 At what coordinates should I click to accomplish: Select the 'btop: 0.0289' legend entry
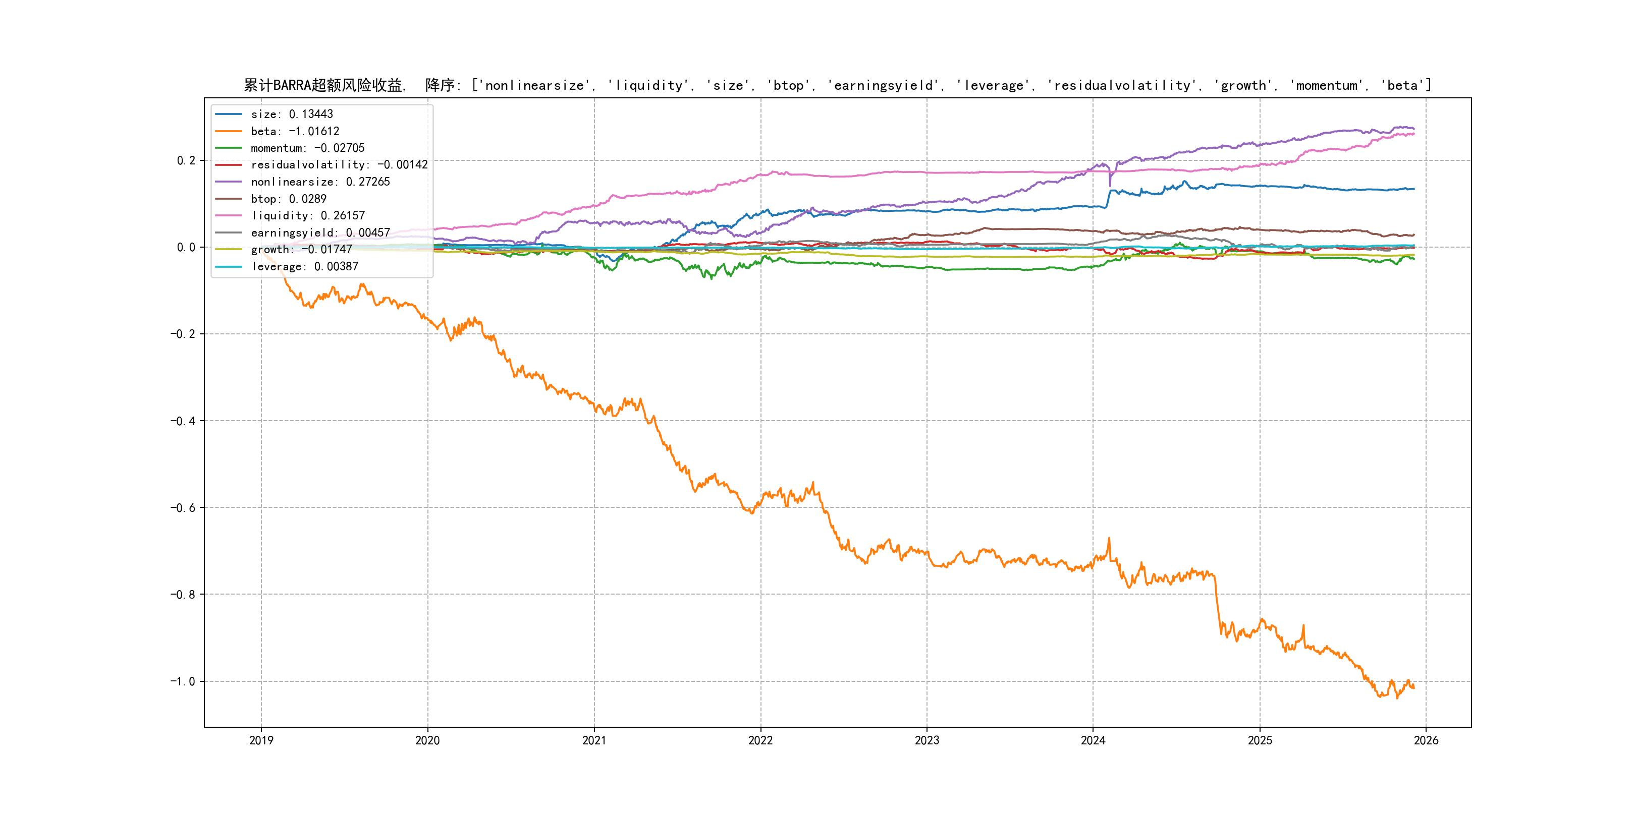click(x=288, y=199)
